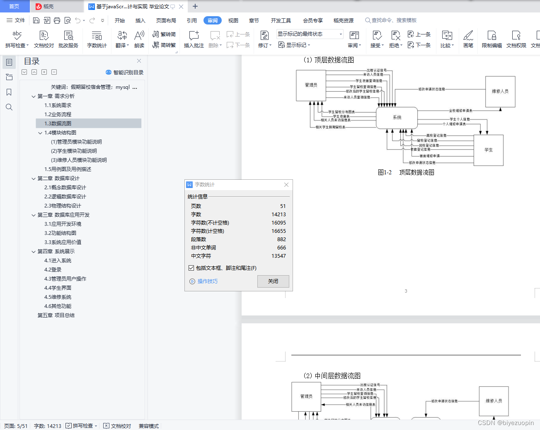Switch to the 页面布局 ribbon tab
The width and height of the screenshot is (540, 430).
166,20
